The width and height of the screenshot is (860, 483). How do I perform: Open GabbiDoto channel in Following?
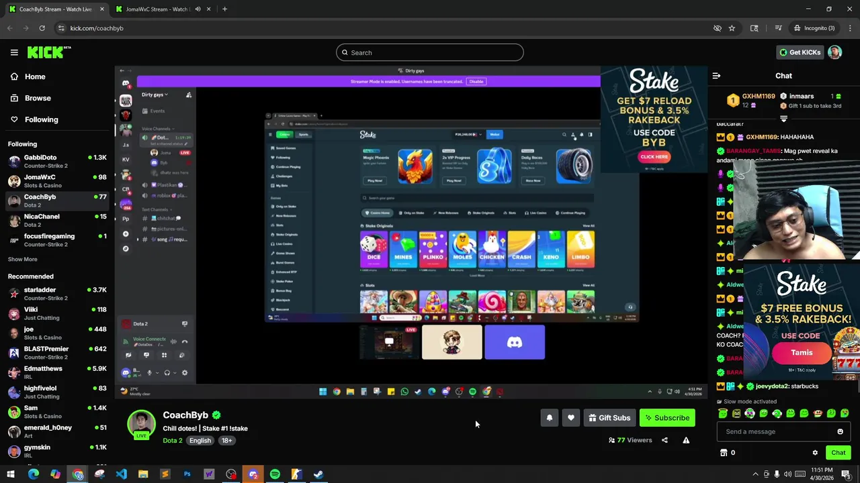pos(57,161)
